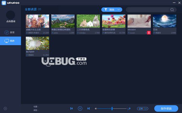Expand the playback mode dropdown at bottom
The width and height of the screenshot is (182, 113).
(143, 108)
